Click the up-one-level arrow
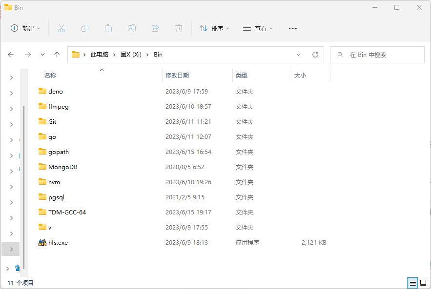 pyautogui.click(x=57, y=55)
